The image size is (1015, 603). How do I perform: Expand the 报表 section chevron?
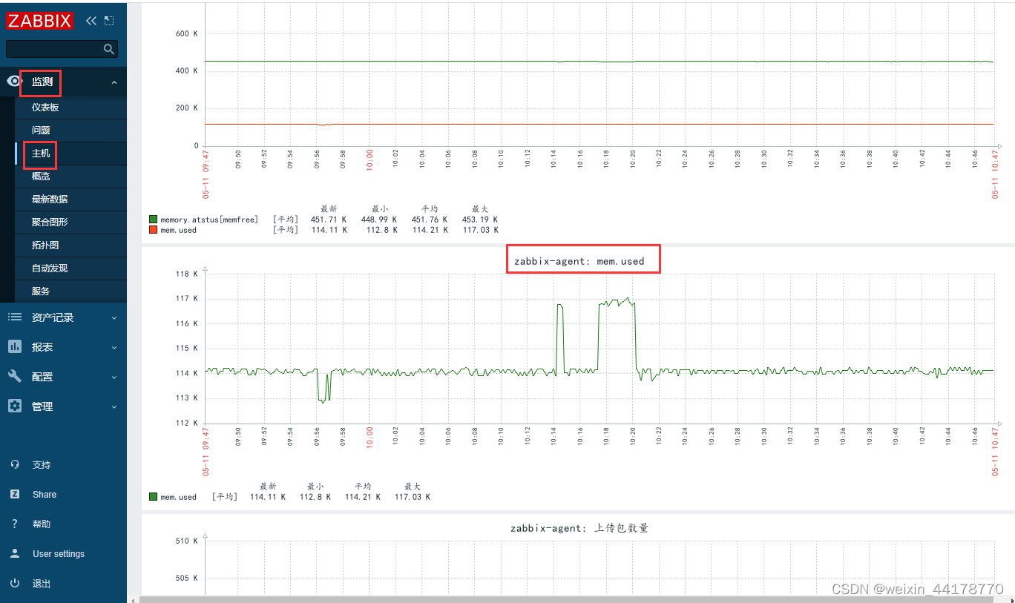[x=114, y=347]
